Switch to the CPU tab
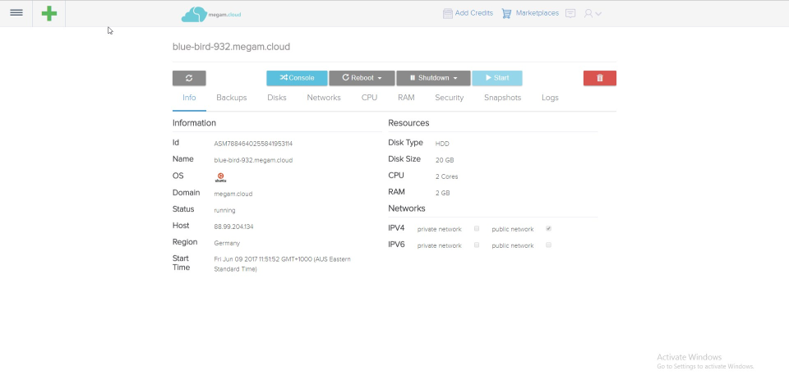 pyautogui.click(x=369, y=98)
